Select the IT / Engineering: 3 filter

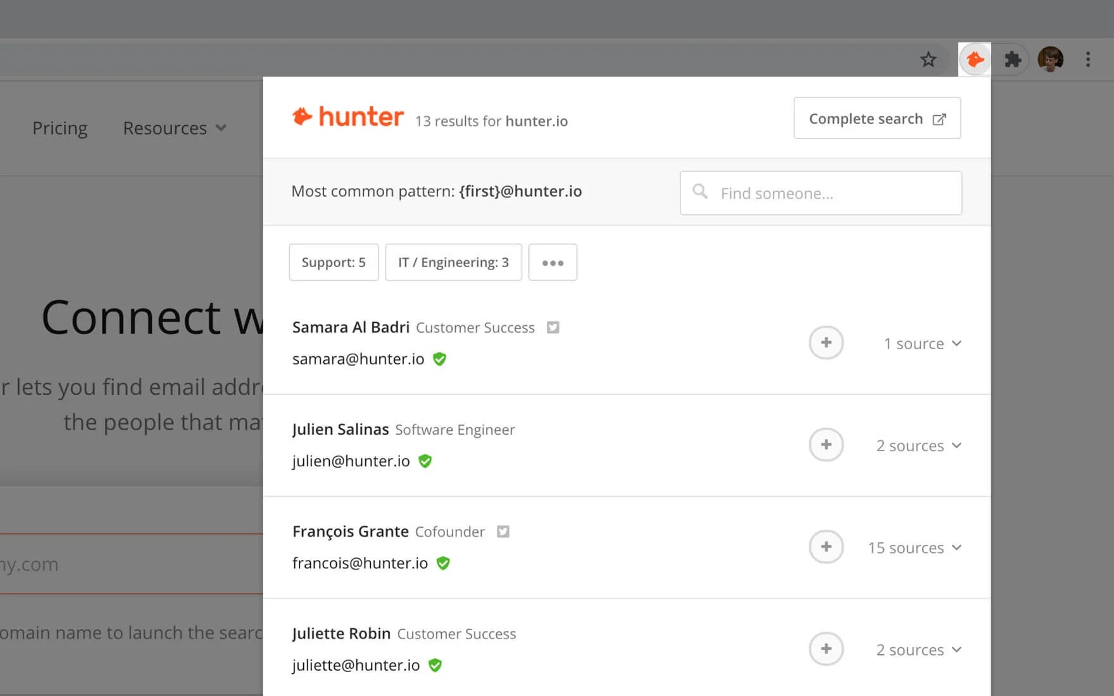pyautogui.click(x=453, y=262)
